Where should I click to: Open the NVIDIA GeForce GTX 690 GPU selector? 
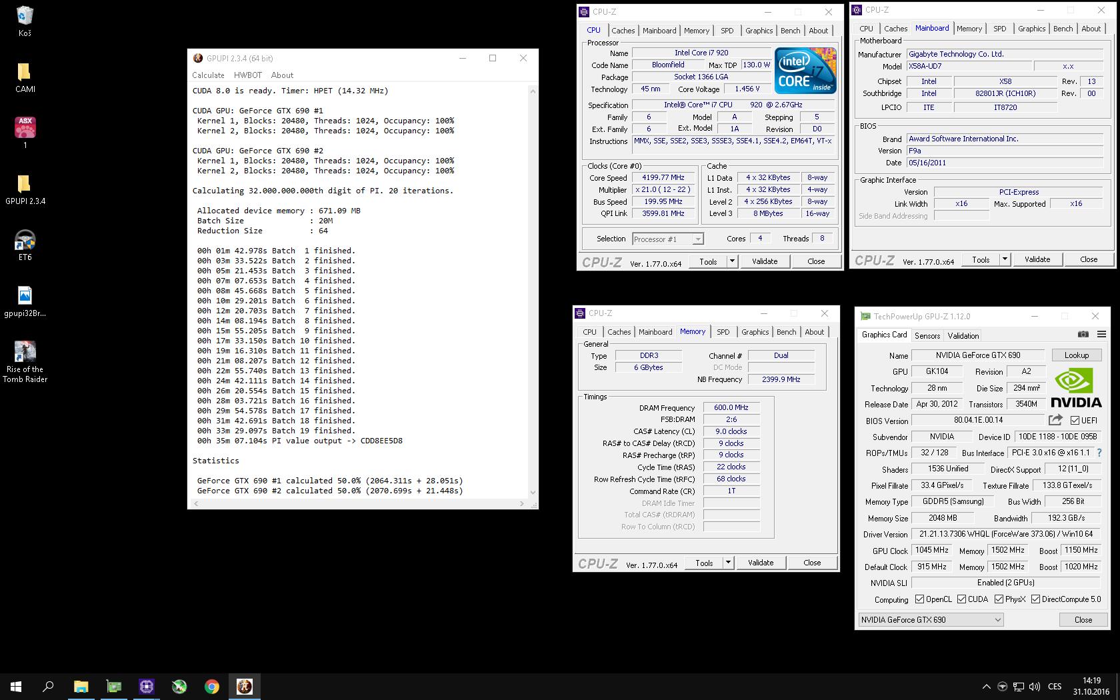(x=930, y=619)
